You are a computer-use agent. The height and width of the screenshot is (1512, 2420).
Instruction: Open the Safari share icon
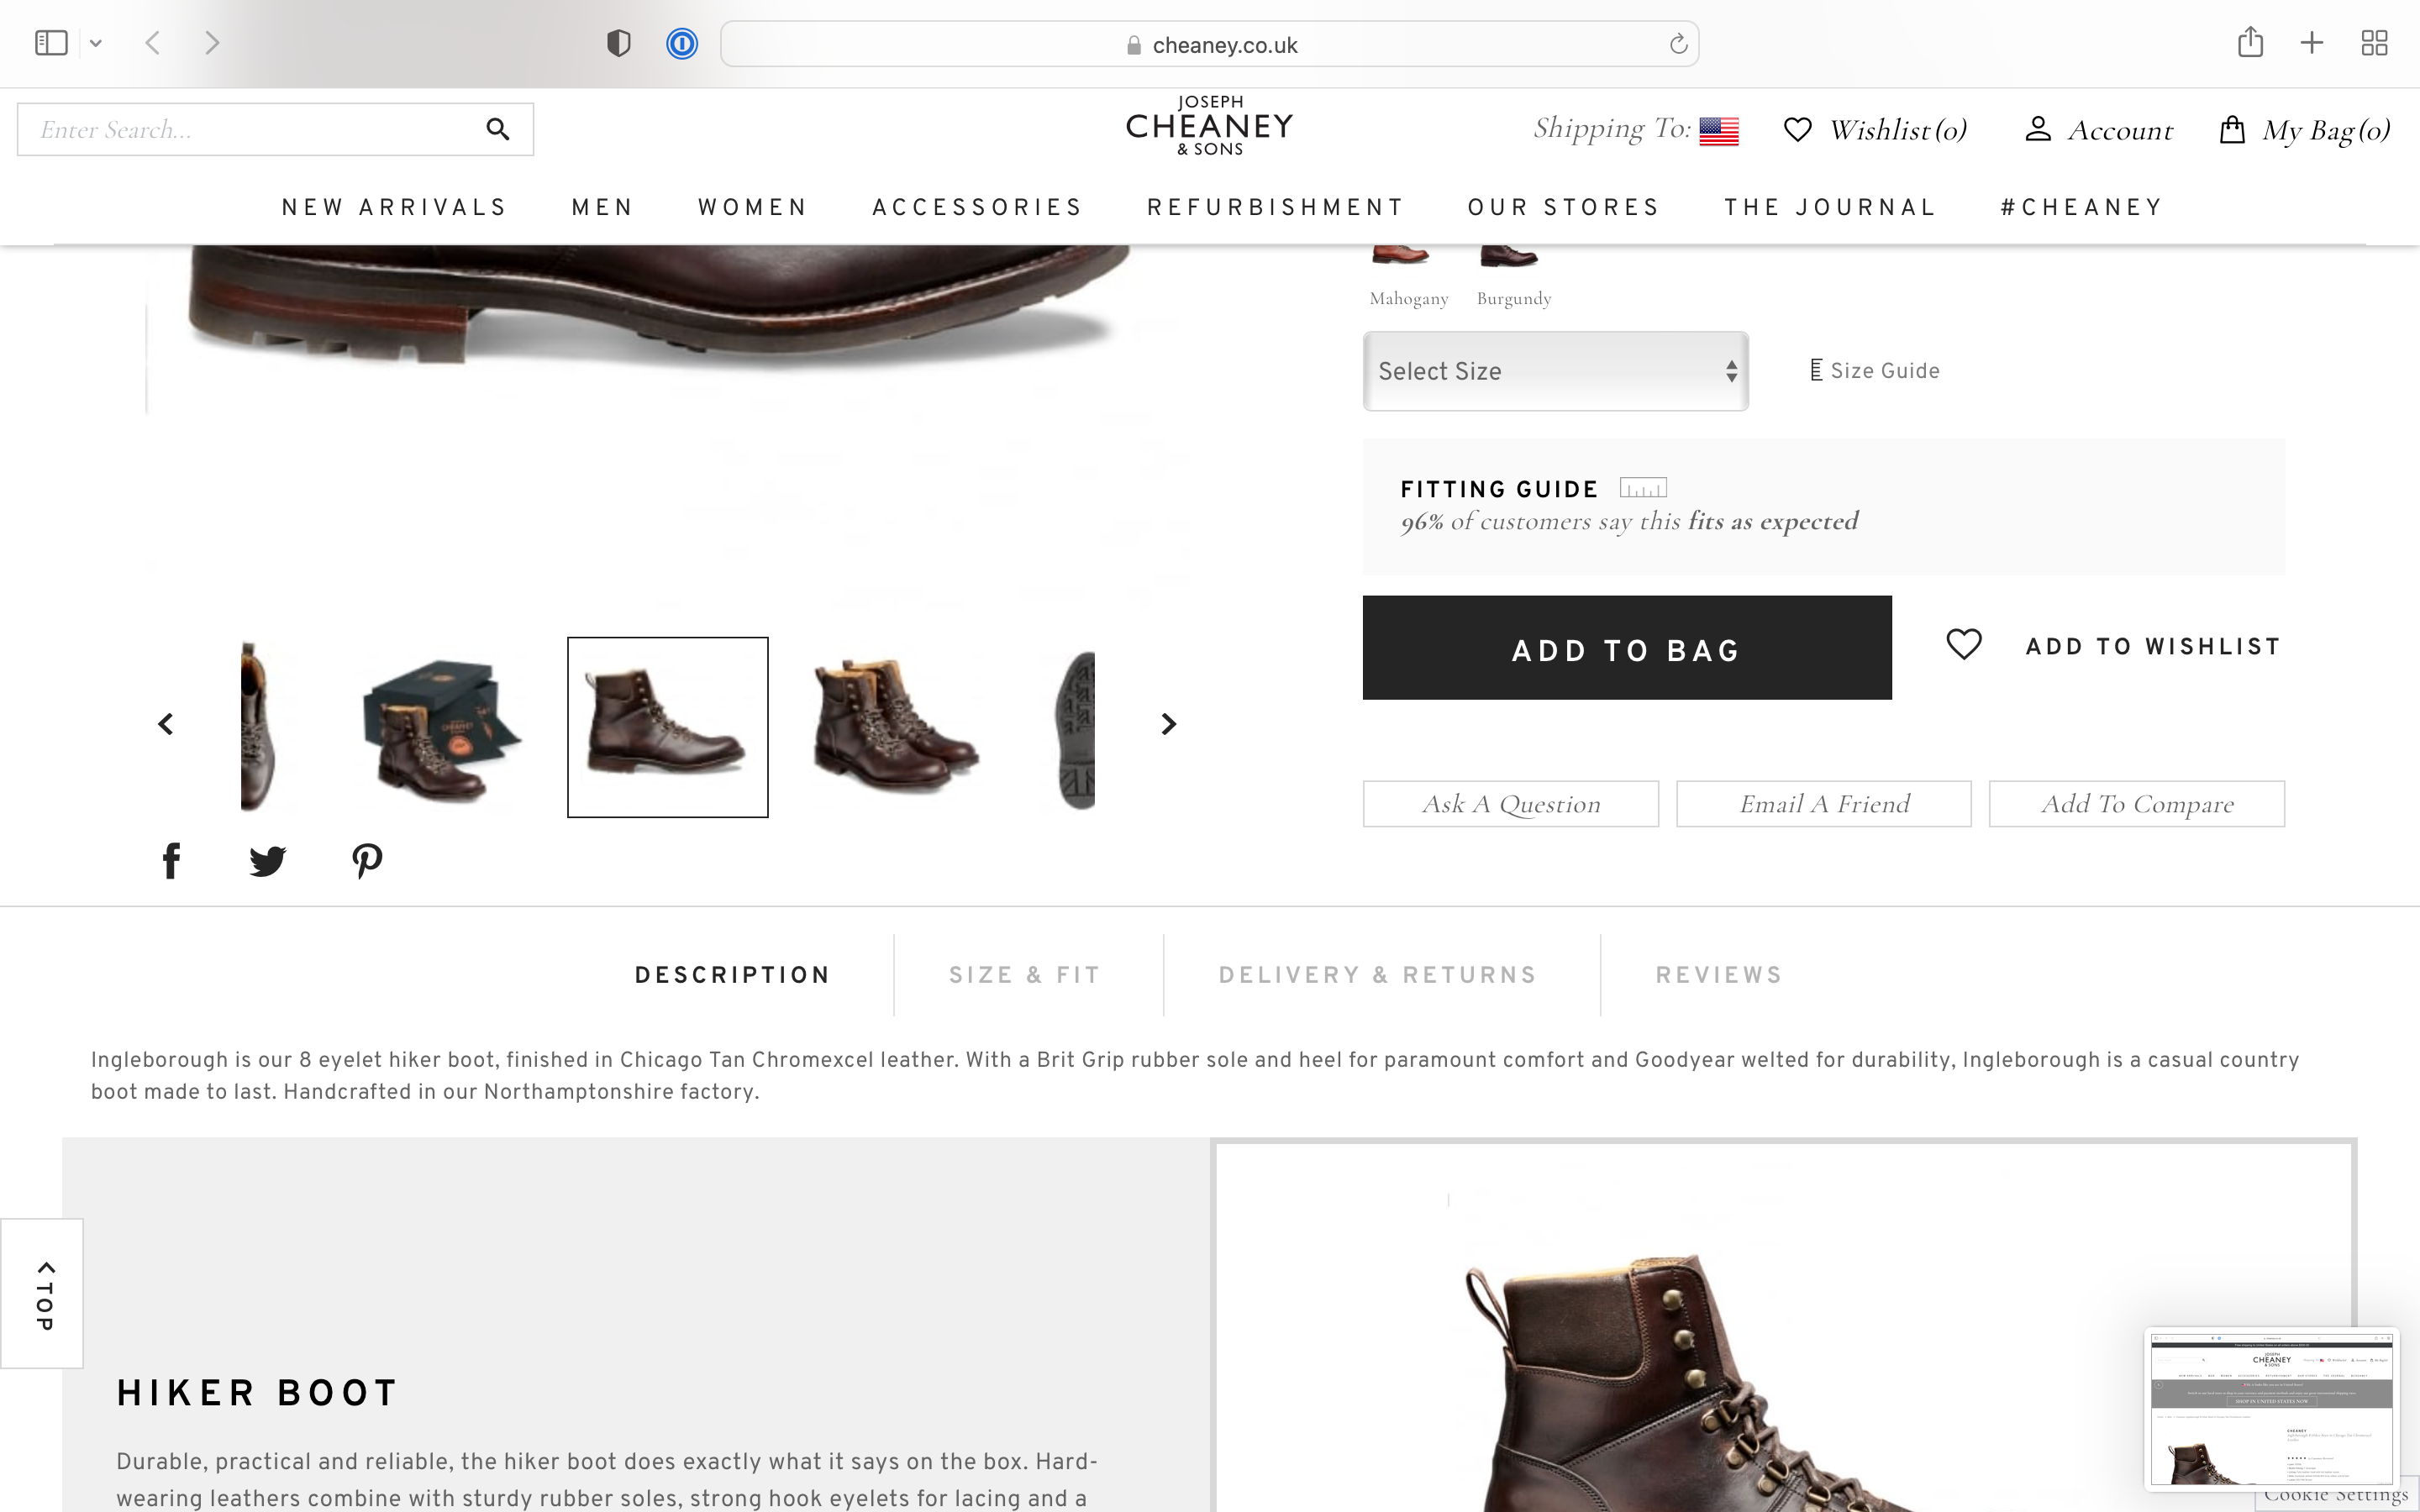click(x=2250, y=42)
